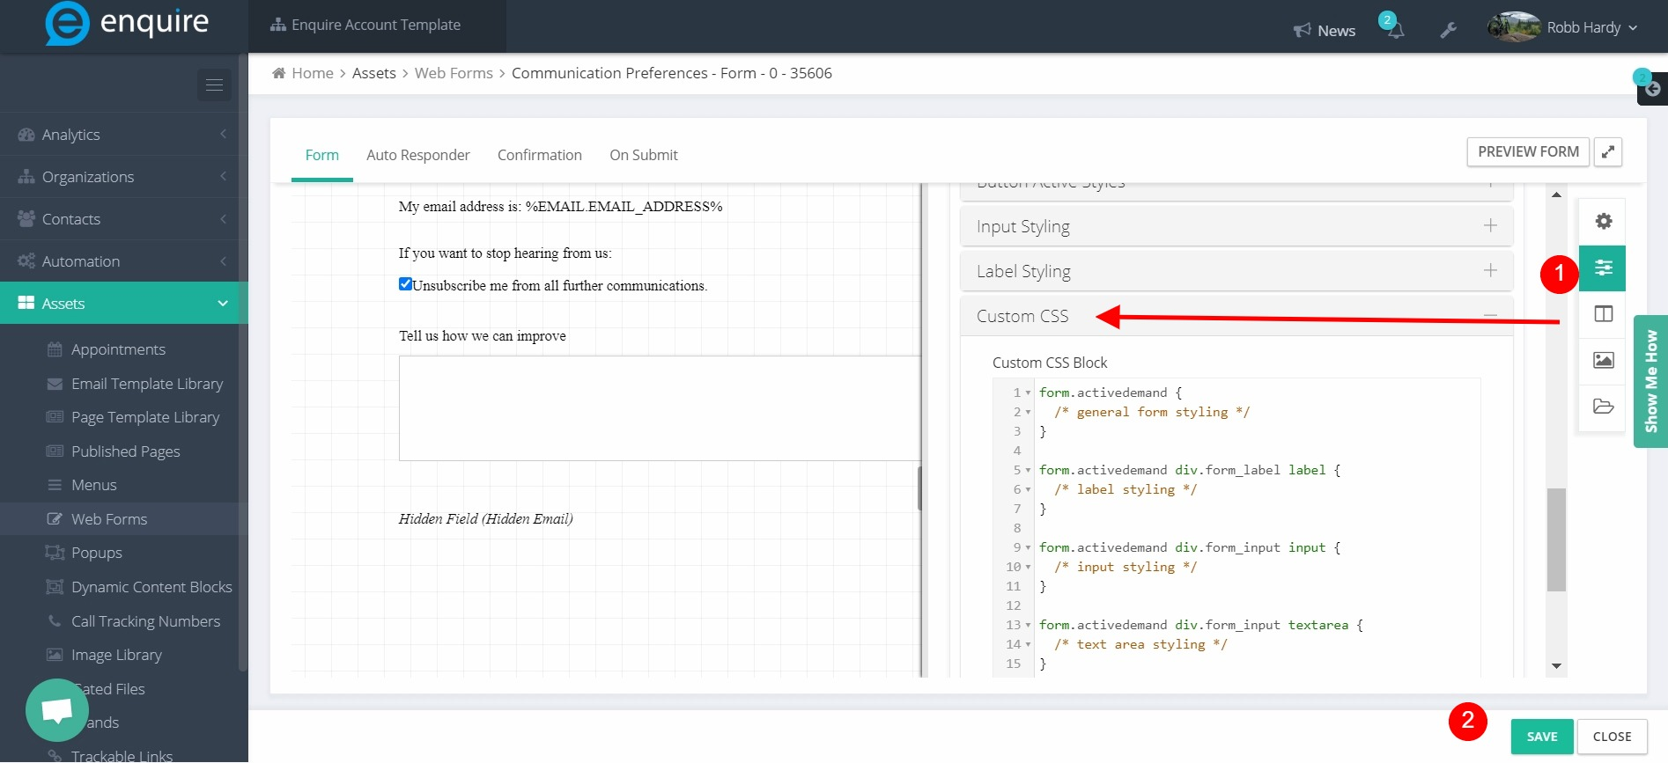This screenshot has height=763, width=1668.
Task: Click the Analytics palette icon
Action: coord(26,135)
